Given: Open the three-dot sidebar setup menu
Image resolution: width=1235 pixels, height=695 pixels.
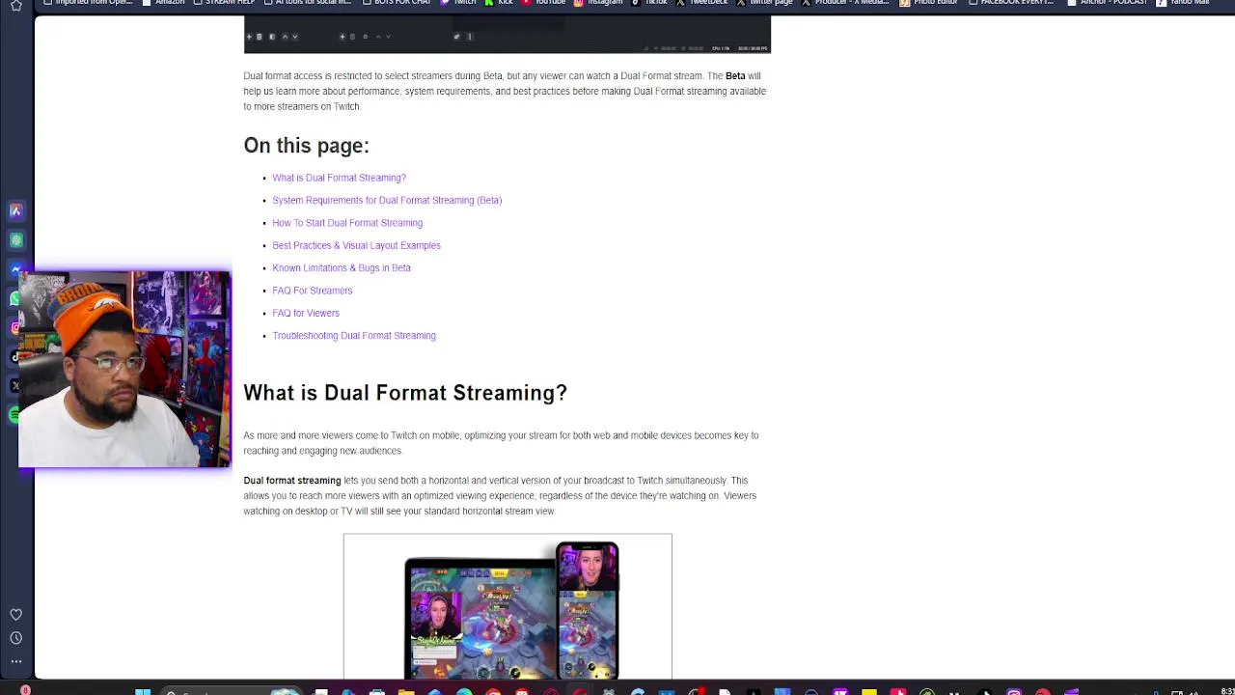Looking at the screenshot, I should coord(15,662).
